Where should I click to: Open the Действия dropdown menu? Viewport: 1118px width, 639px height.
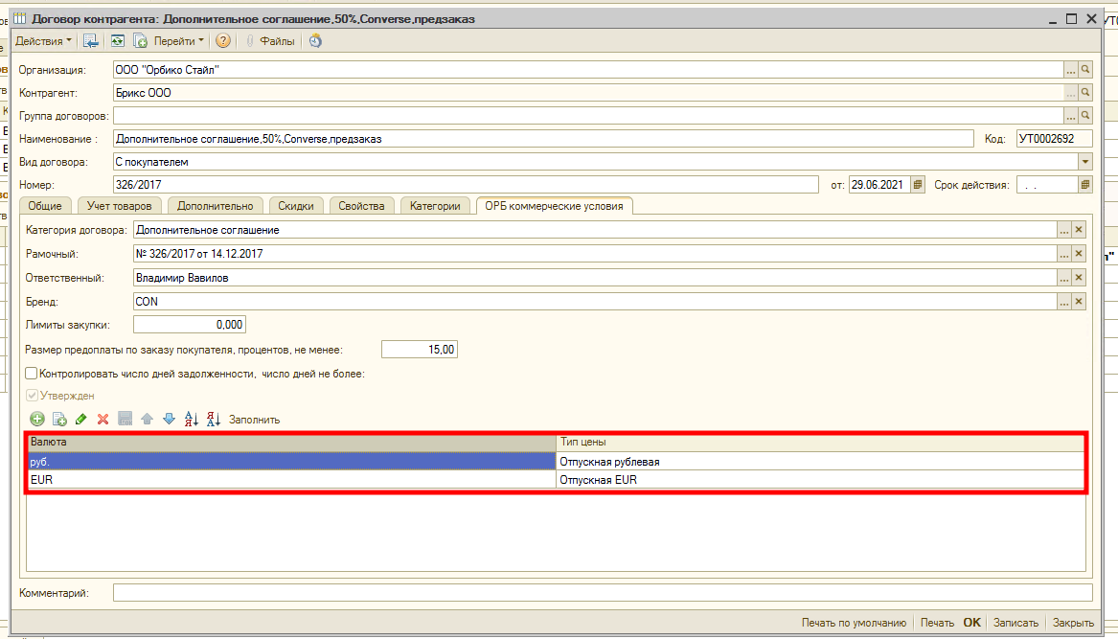pyautogui.click(x=44, y=41)
